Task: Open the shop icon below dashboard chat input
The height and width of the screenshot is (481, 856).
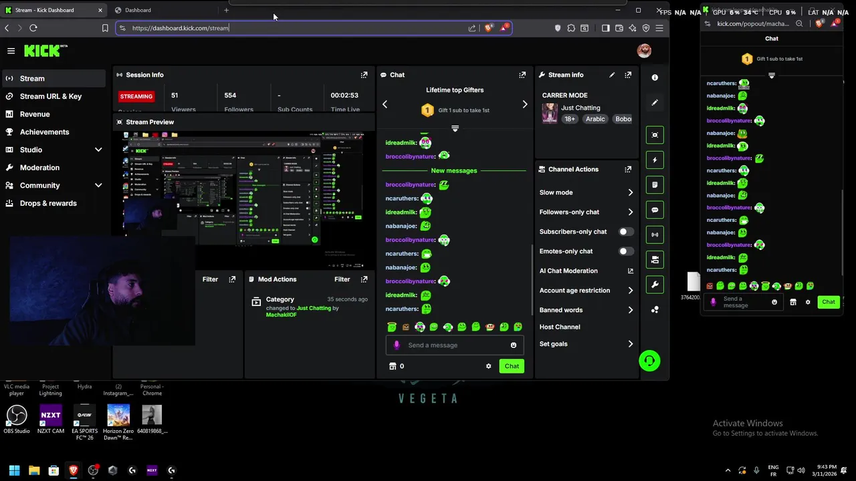Action: (393, 366)
